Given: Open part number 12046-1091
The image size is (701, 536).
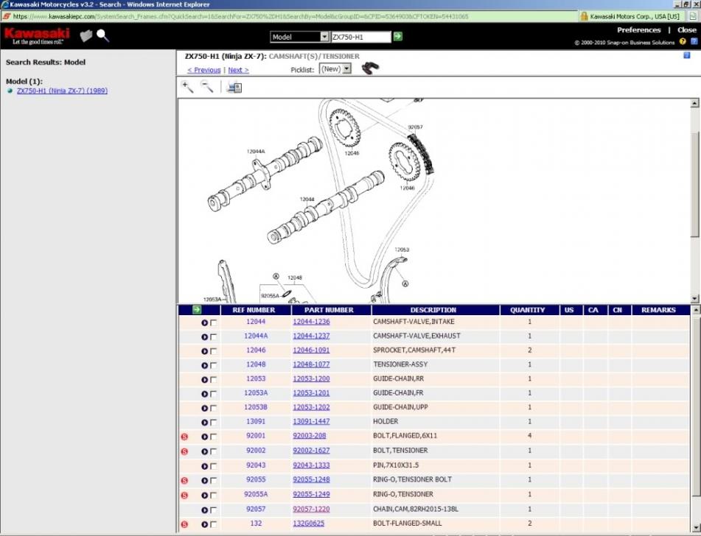Looking at the screenshot, I should [x=311, y=350].
